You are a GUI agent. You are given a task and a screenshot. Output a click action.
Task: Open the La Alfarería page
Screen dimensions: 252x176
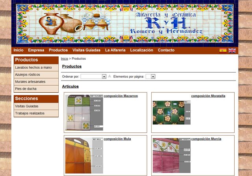click(115, 50)
